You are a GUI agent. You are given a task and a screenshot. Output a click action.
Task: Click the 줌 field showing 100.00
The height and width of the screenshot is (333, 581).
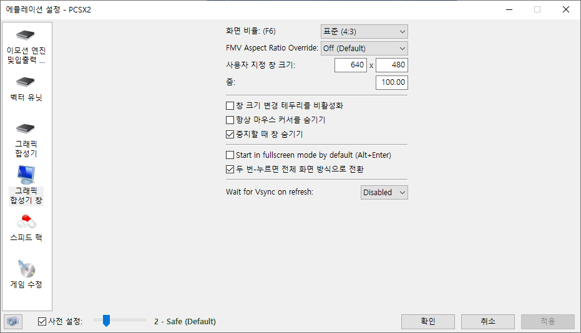click(392, 82)
